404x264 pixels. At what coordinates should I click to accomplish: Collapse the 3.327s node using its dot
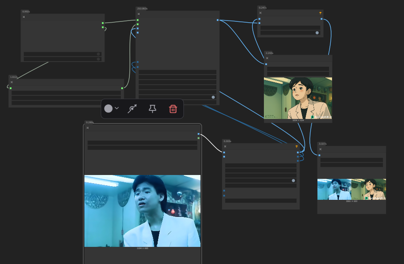click(x=320, y=149)
